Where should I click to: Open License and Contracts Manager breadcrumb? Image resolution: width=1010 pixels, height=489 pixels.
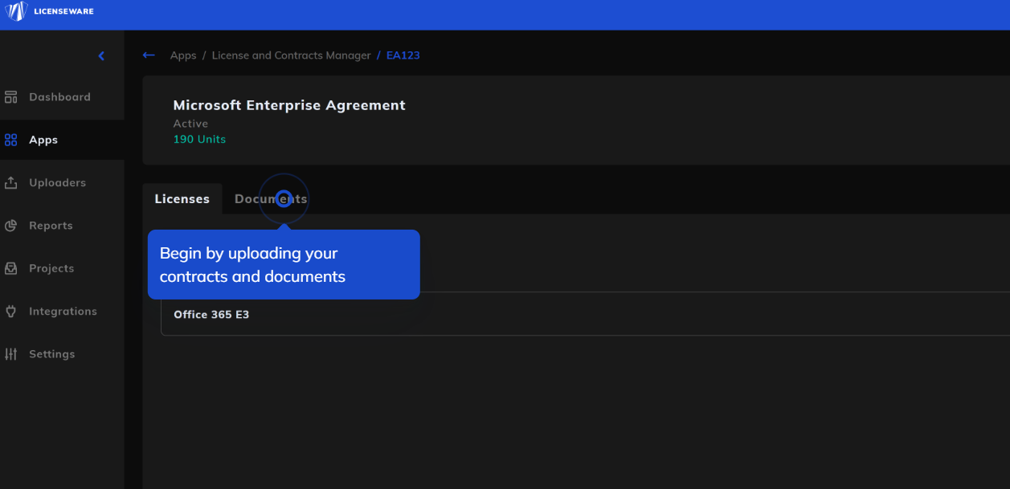(x=291, y=55)
